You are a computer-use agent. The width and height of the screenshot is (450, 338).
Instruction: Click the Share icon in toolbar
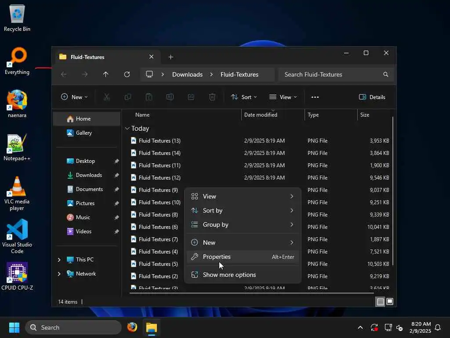pyautogui.click(x=191, y=97)
